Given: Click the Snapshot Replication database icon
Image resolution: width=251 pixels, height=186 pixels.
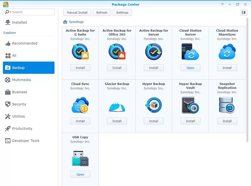Looking at the screenshot, I should point(227,105).
